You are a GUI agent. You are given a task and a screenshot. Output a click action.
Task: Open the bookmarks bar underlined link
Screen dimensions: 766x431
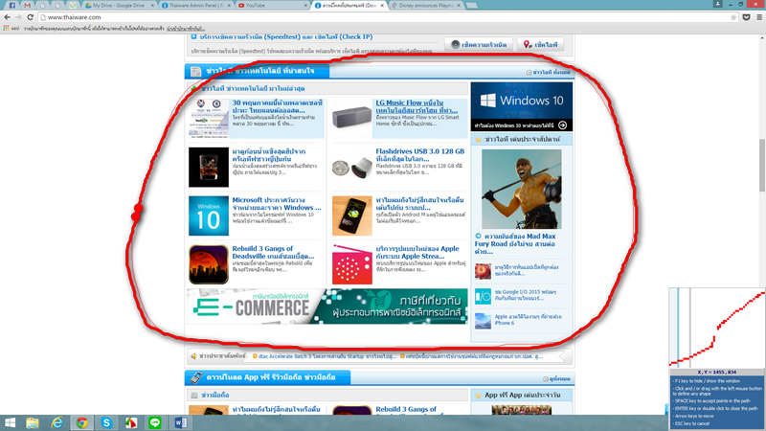coord(185,29)
